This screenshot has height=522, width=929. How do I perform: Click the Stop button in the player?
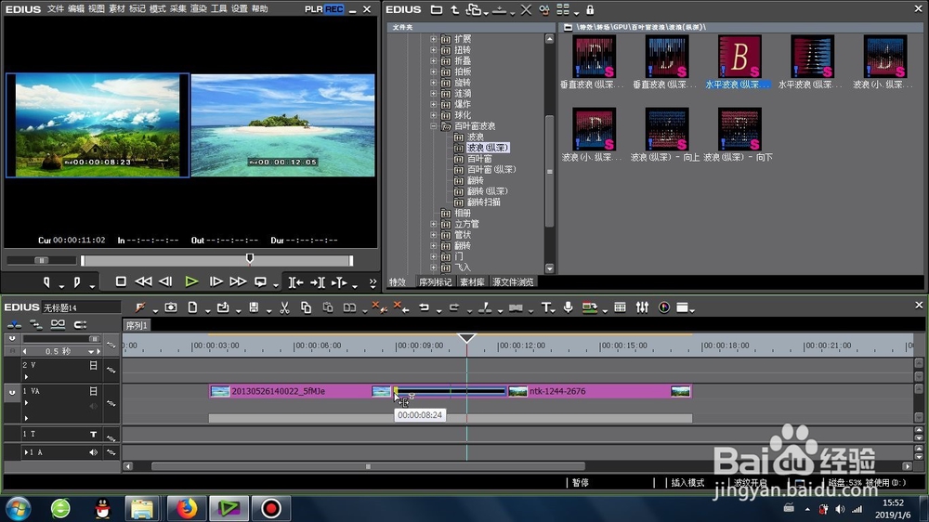click(x=121, y=281)
